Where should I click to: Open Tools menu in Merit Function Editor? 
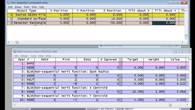33,56
